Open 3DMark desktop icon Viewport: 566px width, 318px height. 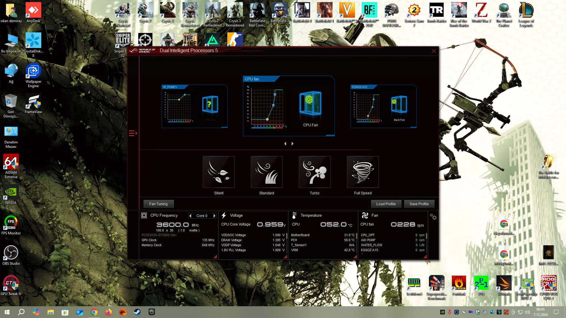pos(504,286)
